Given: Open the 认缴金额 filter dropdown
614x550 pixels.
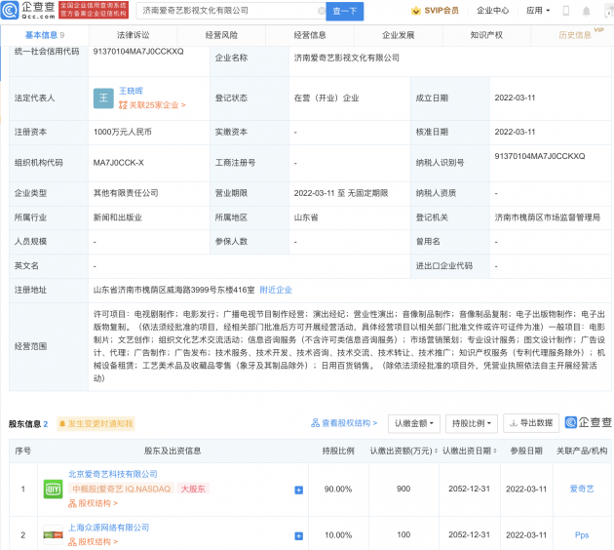Looking at the screenshot, I should [x=414, y=423].
